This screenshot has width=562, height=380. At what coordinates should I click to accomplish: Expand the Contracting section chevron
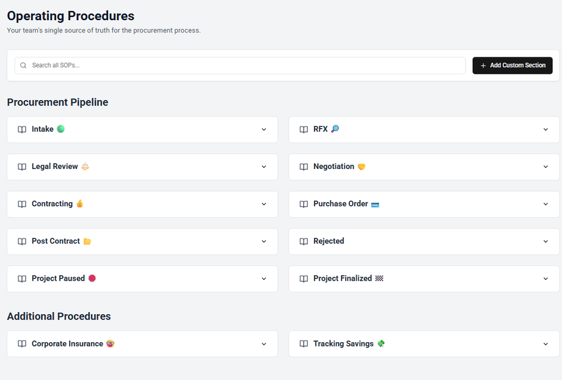click(x=264, y=204)
